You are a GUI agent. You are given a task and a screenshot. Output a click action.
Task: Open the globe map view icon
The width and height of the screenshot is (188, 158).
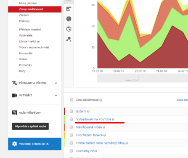tap(69, 29)
